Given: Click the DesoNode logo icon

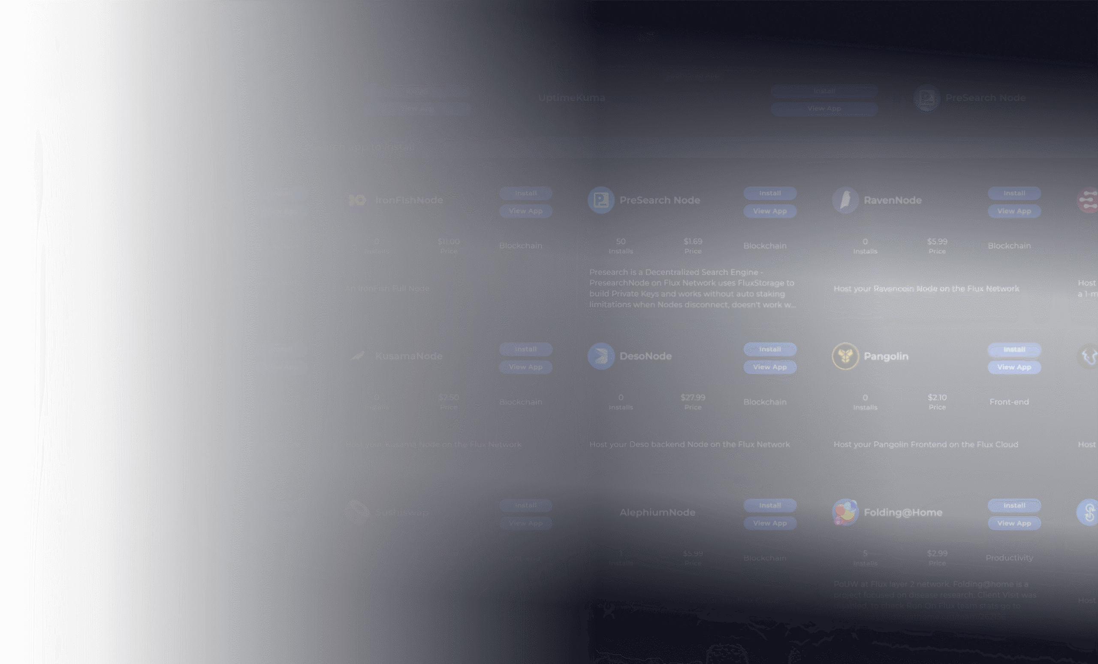Looking at the screenshot, I should coord(601,356).
